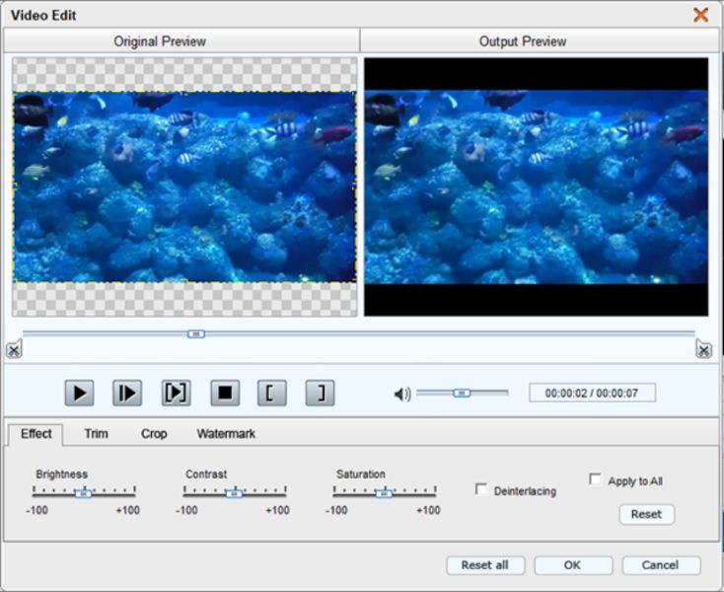Click the Play button
The width and height of the screenshot is (724, 592).
(x=79, y=394)
